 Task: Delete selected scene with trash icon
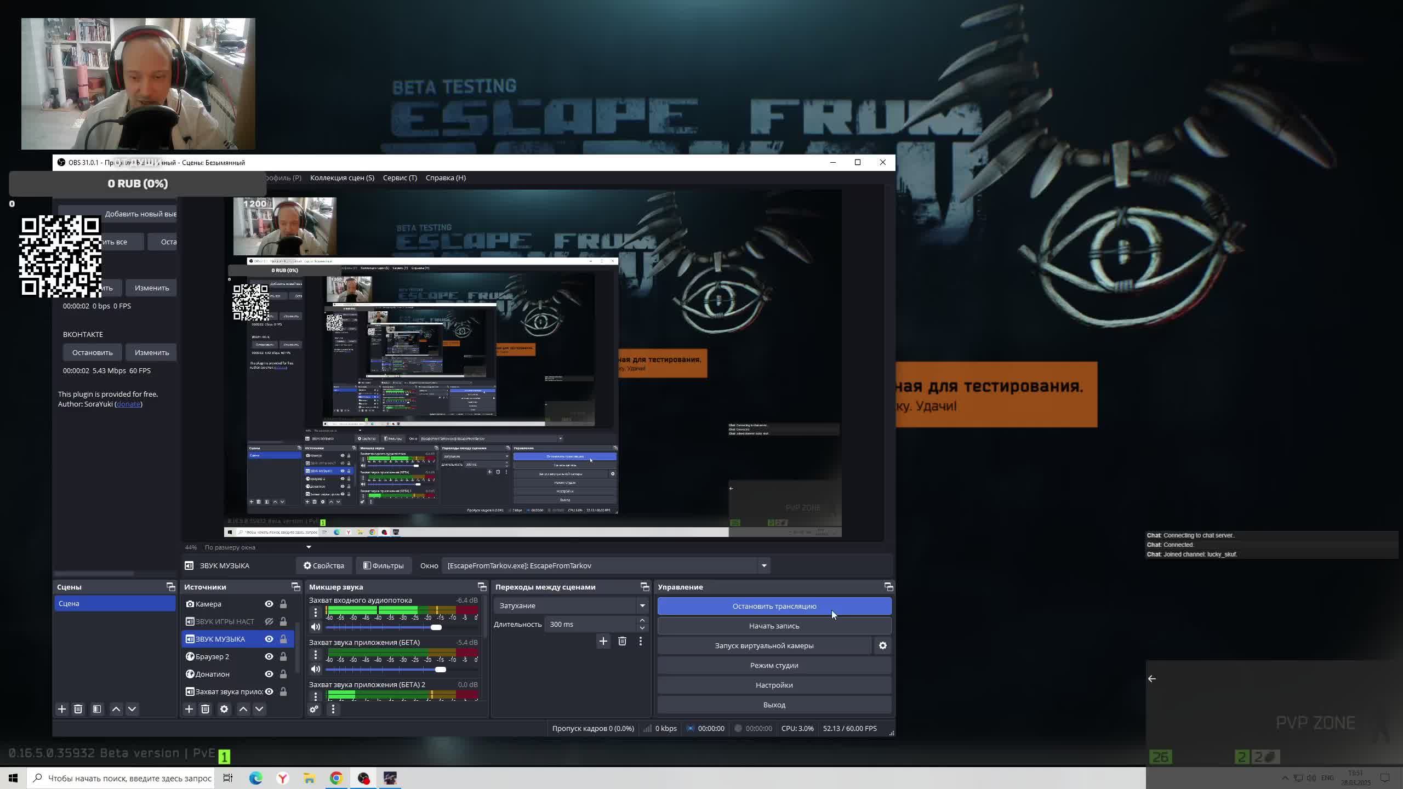[x=78, y=709]
